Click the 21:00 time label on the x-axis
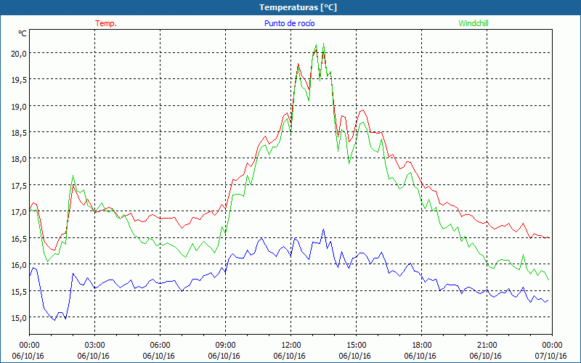 click(x=487, y=346)
